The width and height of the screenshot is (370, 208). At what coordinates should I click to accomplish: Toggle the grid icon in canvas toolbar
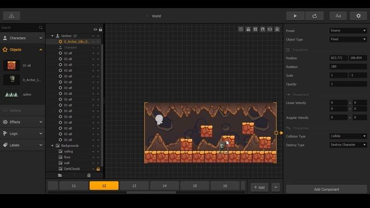click(256, 29)
